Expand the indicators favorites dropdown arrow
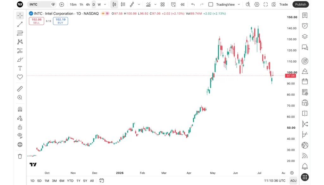 point(155,4)
